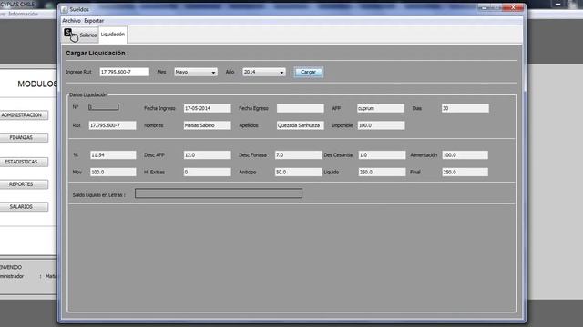The width and height of the screenshot is (583, 327).
Task: Click the Final field showing 250.0
Action: tap(465, 172)
